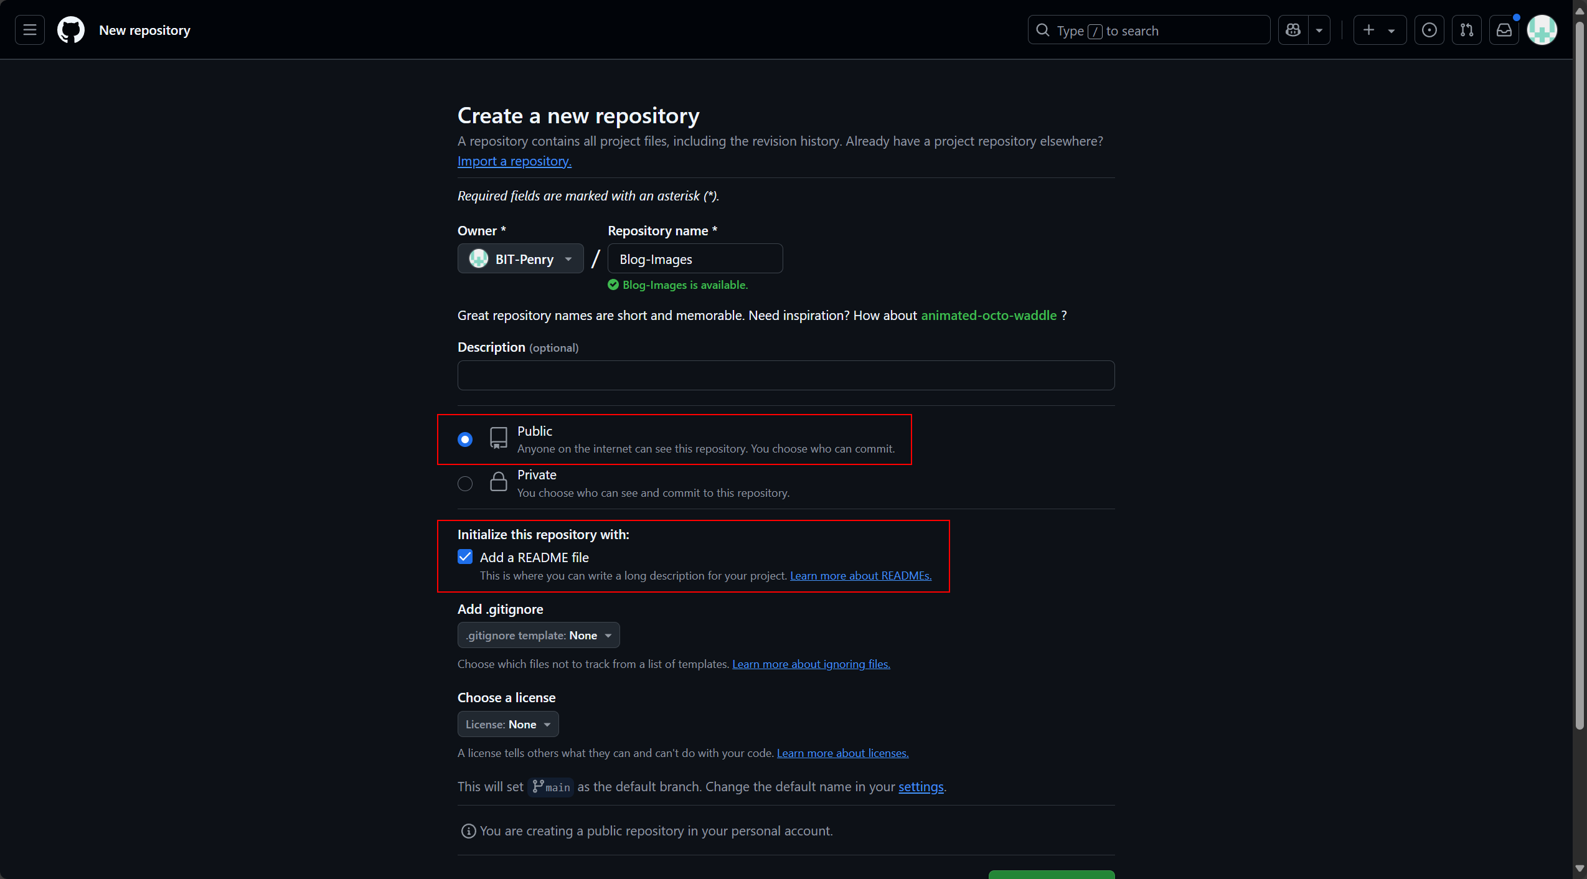Click into the Description text field
This screenshot has width=1587, height=879.
tap(786, 375)
